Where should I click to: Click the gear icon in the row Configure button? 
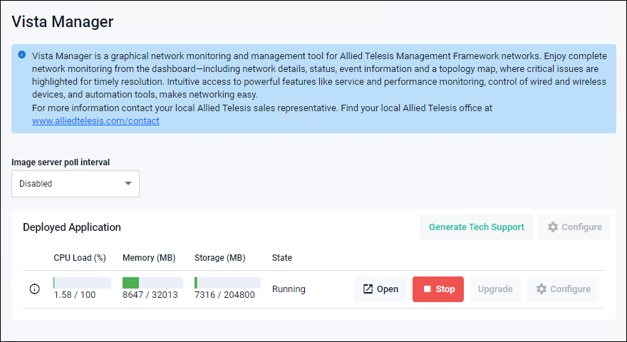pos(541,289)
